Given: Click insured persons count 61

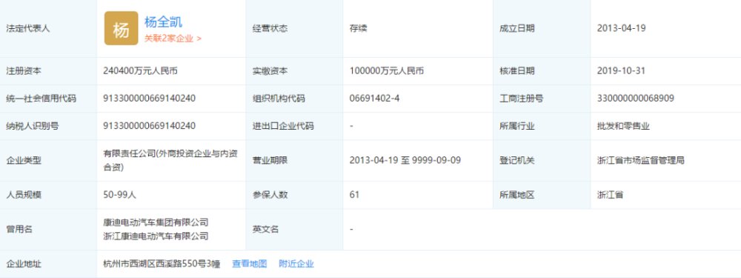Looking at the screenshot, I should pyautogui.click(x=354, y=194).
